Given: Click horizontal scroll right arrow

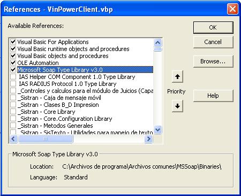Looking at the screenshot, I should tap(148, 139).
